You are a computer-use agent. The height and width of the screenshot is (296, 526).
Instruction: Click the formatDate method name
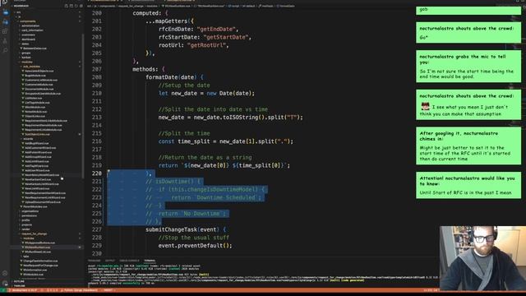point(162,77)
